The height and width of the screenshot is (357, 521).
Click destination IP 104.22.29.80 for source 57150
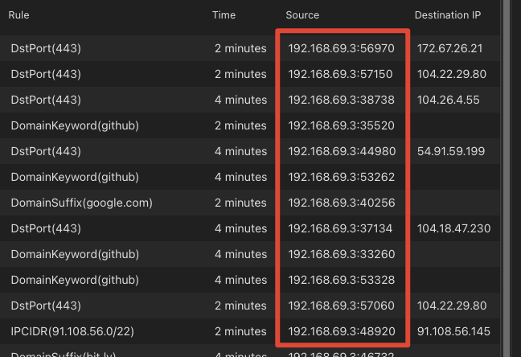(452, 74)
